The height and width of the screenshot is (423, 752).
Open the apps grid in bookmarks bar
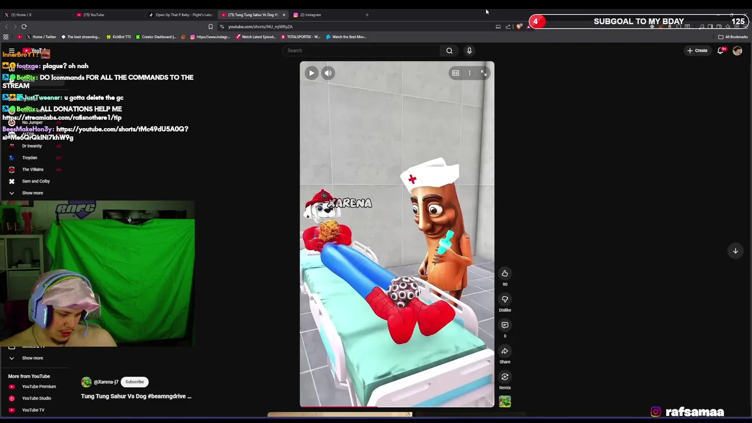(6, 37)
